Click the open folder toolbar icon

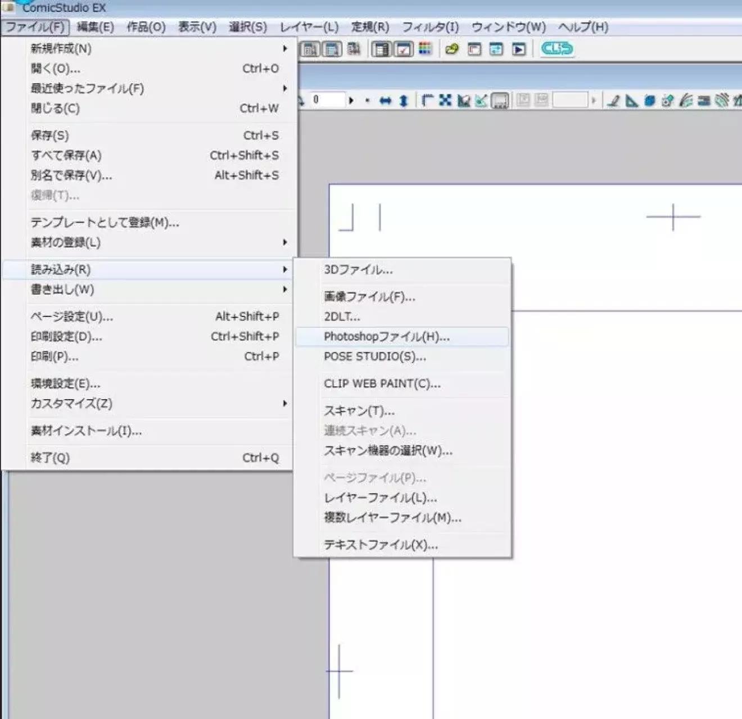coord(453,49)
